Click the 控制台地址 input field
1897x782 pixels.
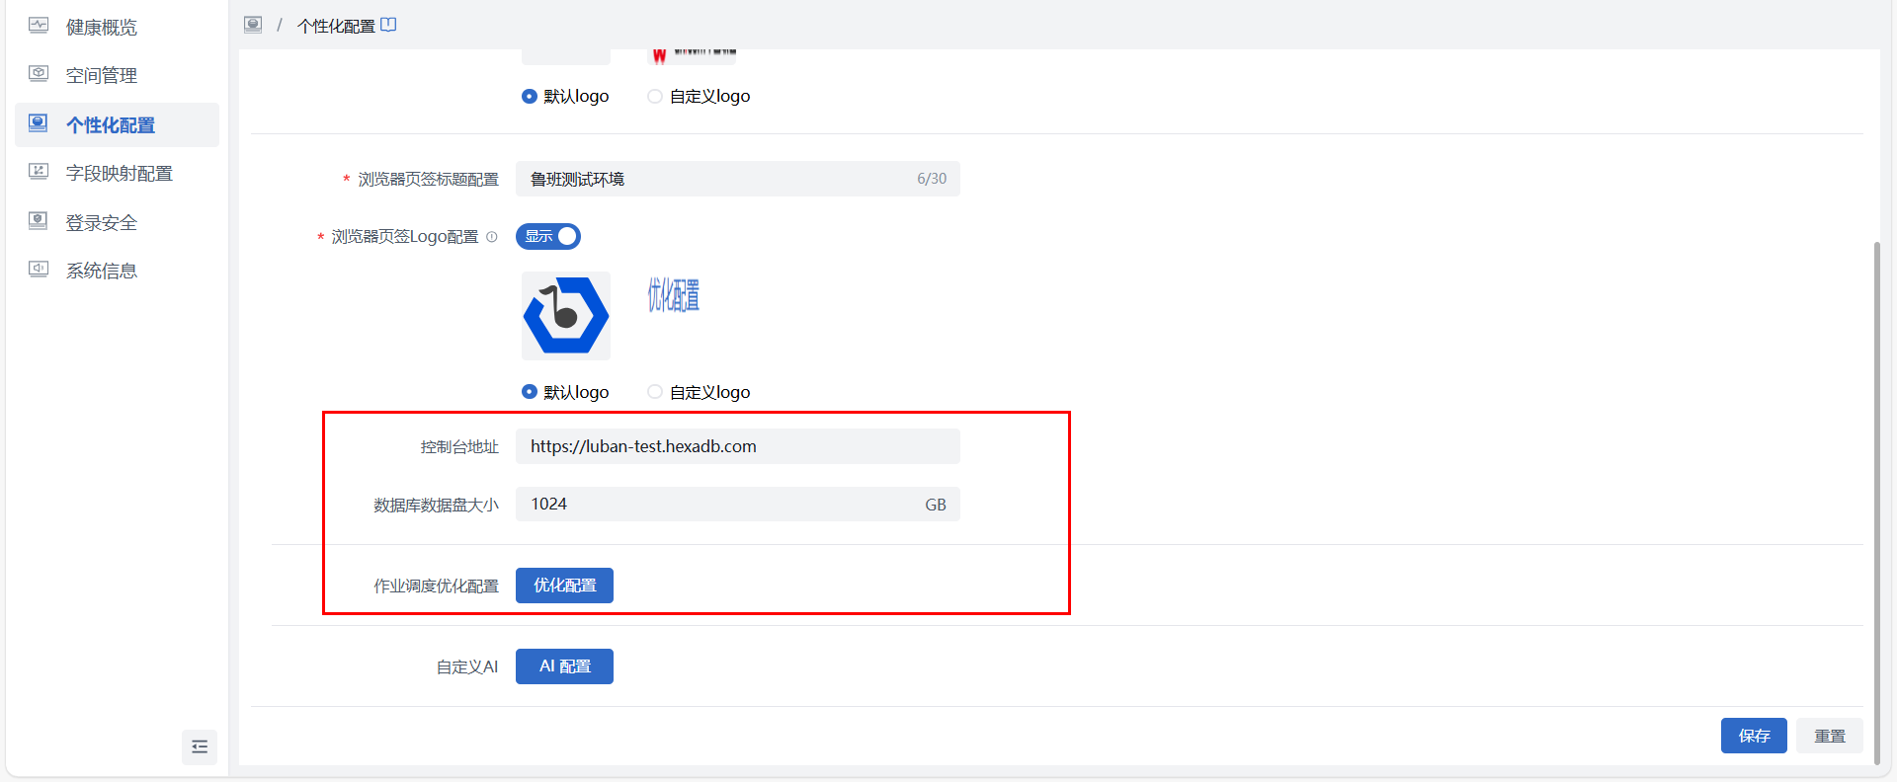pyautogui.click(x=738, y=446)
